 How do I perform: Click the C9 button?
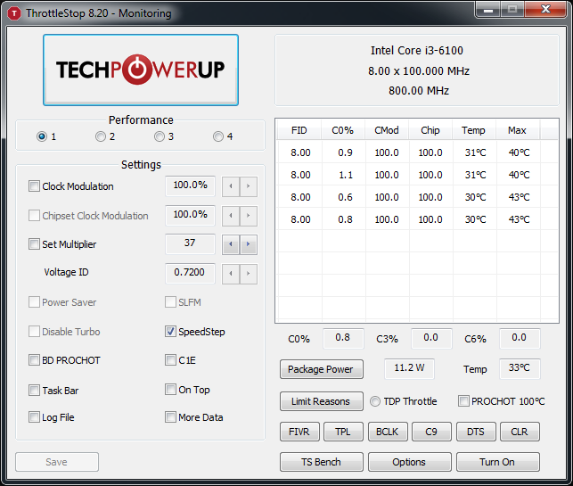click(x=431, y=432)
